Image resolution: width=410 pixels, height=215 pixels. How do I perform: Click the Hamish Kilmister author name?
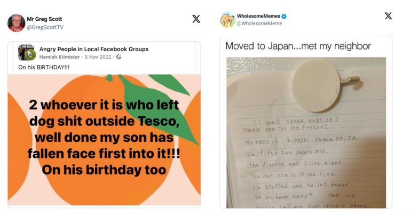[x=60, y=57]
